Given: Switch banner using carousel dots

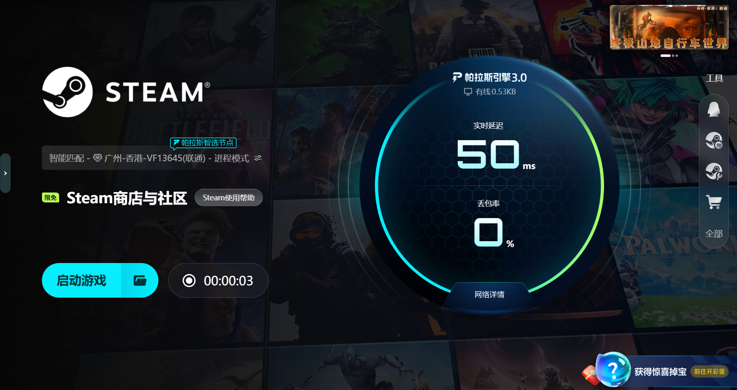Looking at the screenshot, I should 669,55.
